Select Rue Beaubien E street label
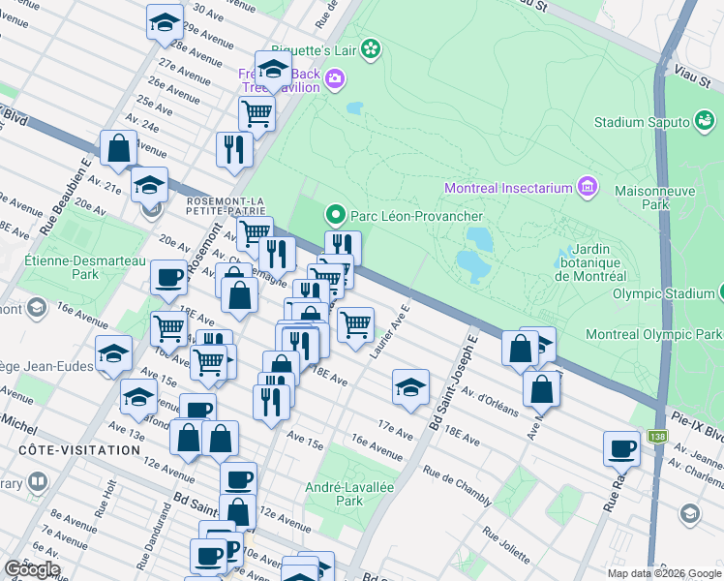Viewport: 724px width, 581px height. 66,198
